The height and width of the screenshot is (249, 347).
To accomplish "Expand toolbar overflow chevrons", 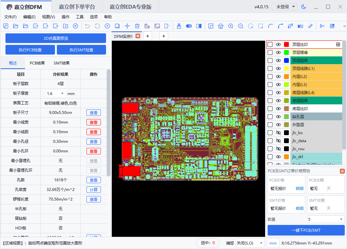I will tap(344, 26).
